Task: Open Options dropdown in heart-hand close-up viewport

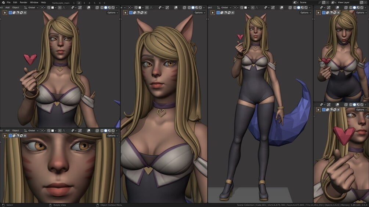Action: pos(361,110)
